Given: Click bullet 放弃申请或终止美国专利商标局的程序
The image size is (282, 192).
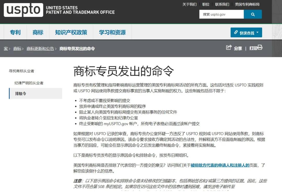Looking at the screenshot, I should (x=112, y=106).
